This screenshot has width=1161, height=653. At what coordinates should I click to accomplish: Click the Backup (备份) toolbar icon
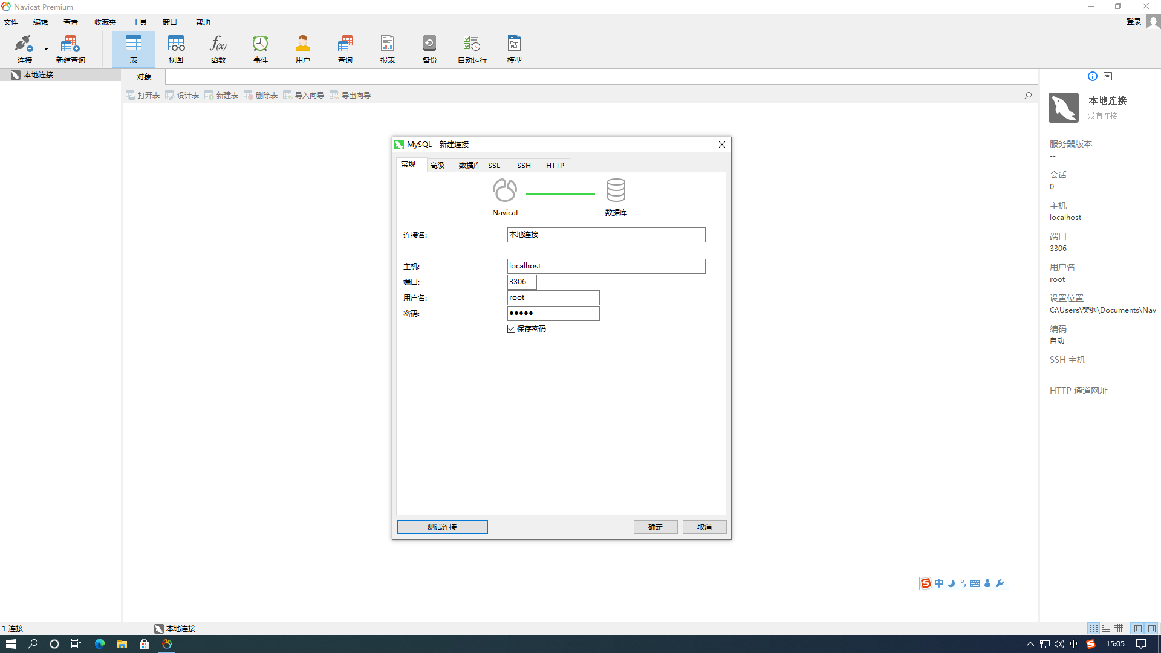(x=429, y=45)
